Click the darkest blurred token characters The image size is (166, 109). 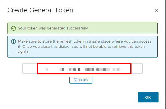79,70
